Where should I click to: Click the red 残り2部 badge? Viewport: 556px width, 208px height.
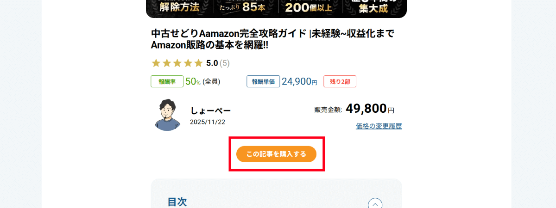[340, 82]
